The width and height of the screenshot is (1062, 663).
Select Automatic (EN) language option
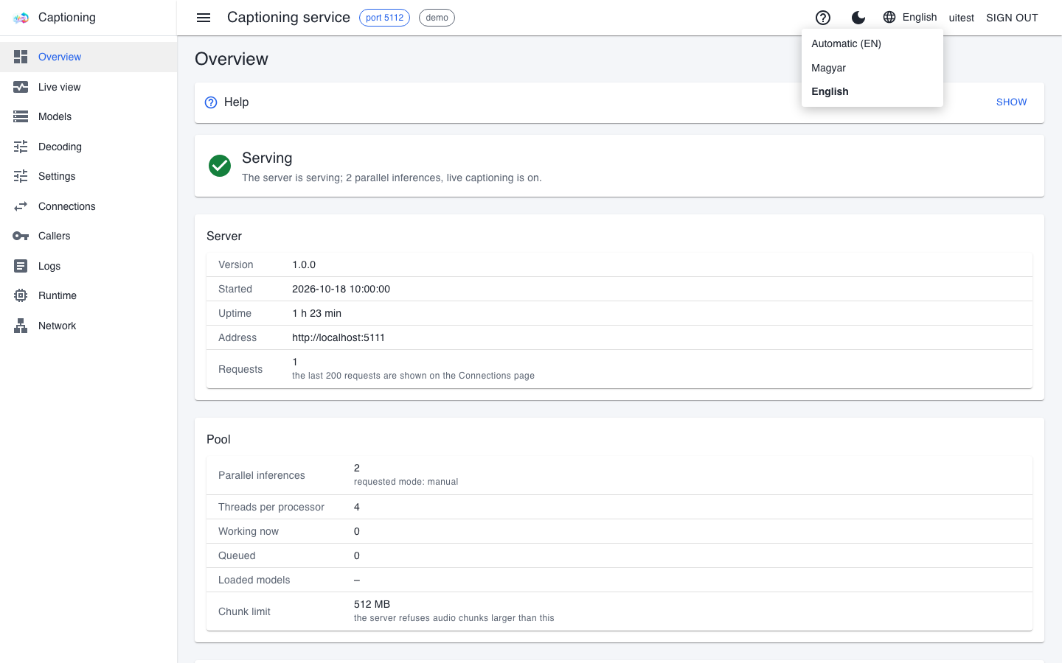(872, 43)
